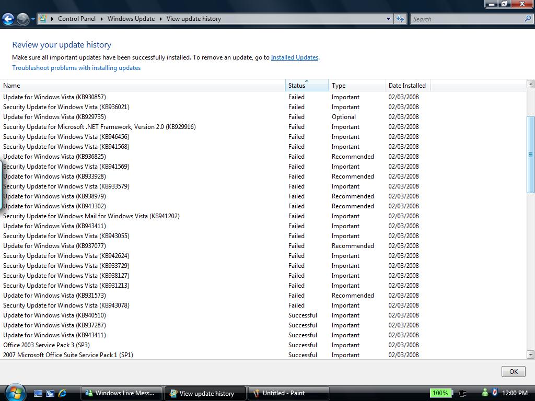Go to the Windows Update breadcrumb

click(x=131, y=19)
